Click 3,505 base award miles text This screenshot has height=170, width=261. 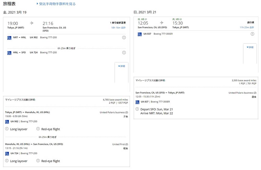click(x=244, y=81)
